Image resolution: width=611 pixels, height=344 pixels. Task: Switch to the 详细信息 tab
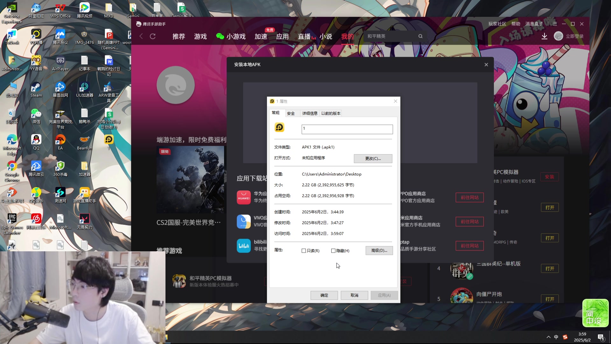pos(310,113)
